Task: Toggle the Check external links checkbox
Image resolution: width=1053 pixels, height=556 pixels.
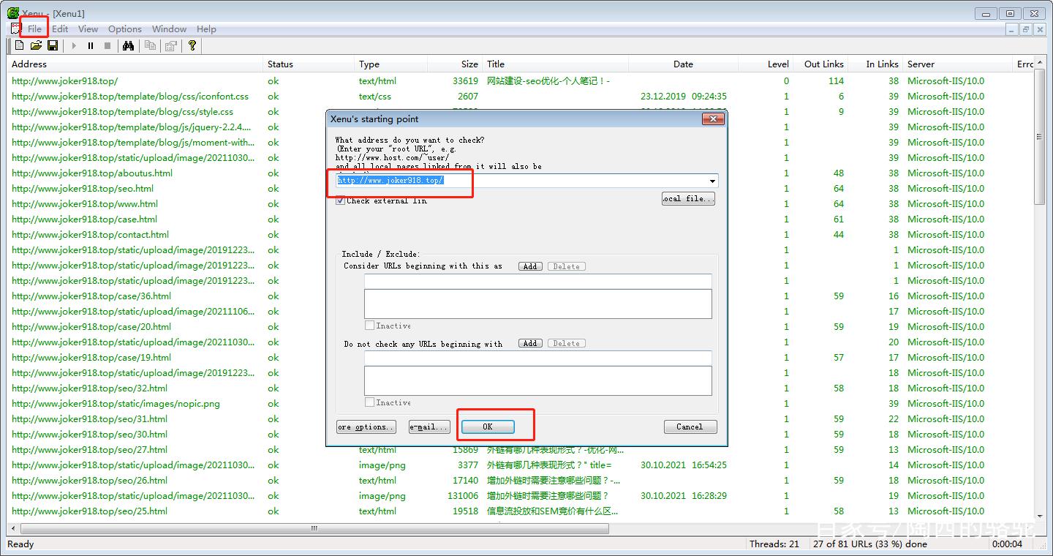Action: click(x=340, y=200)
